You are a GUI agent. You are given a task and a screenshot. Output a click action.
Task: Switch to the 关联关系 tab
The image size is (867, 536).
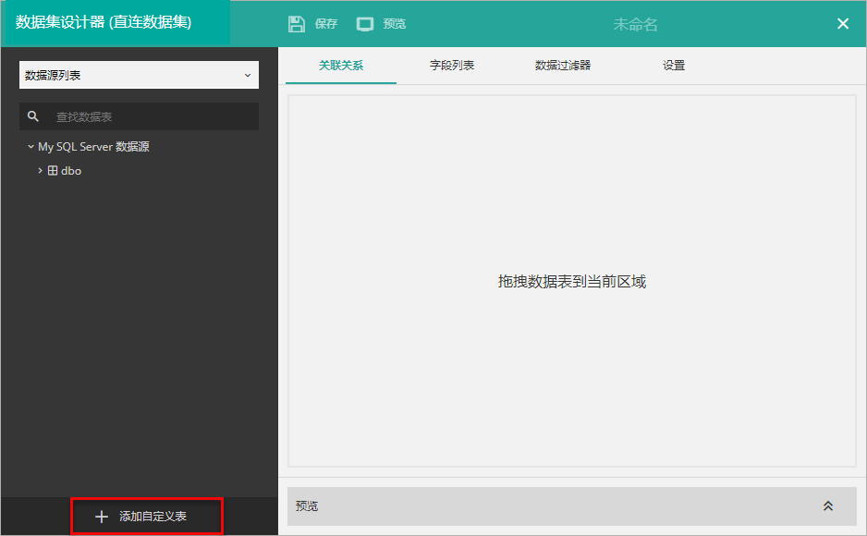tap(341, 66)
